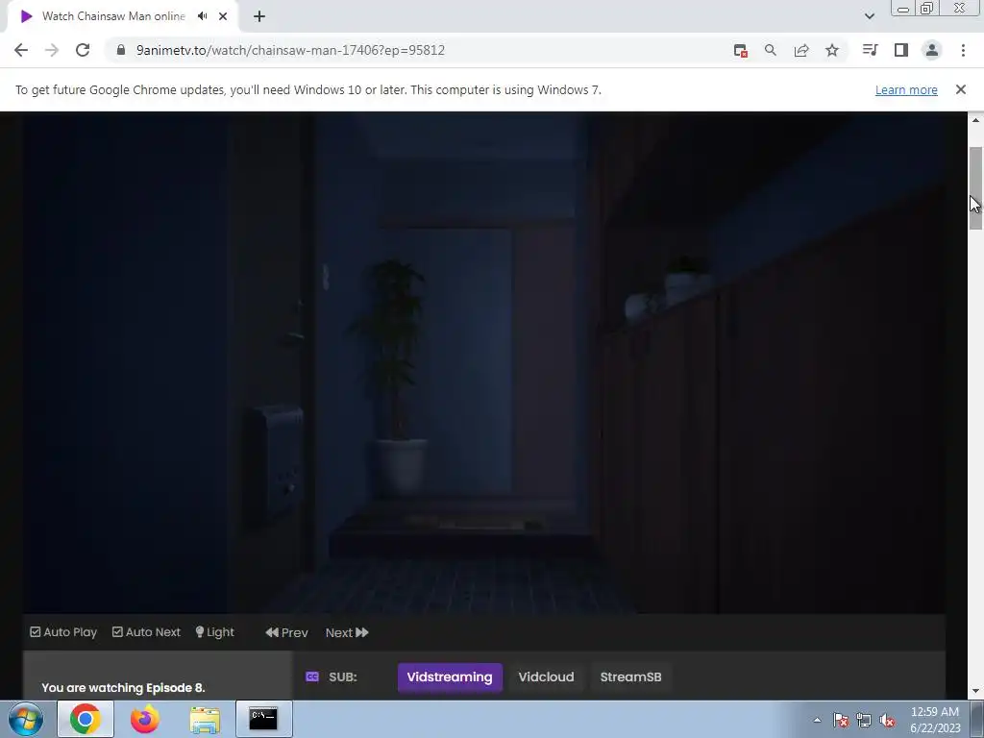Click the scroll down arrow on page scrollbar
This screenshot has height=738, width=984.
(975, 691)
